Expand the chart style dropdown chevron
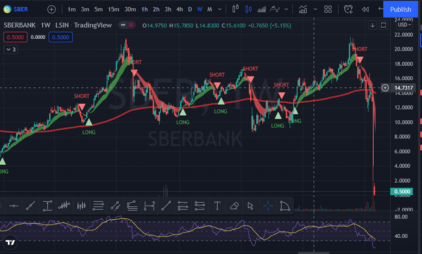422x254 pixels. [x=286, y=10]
